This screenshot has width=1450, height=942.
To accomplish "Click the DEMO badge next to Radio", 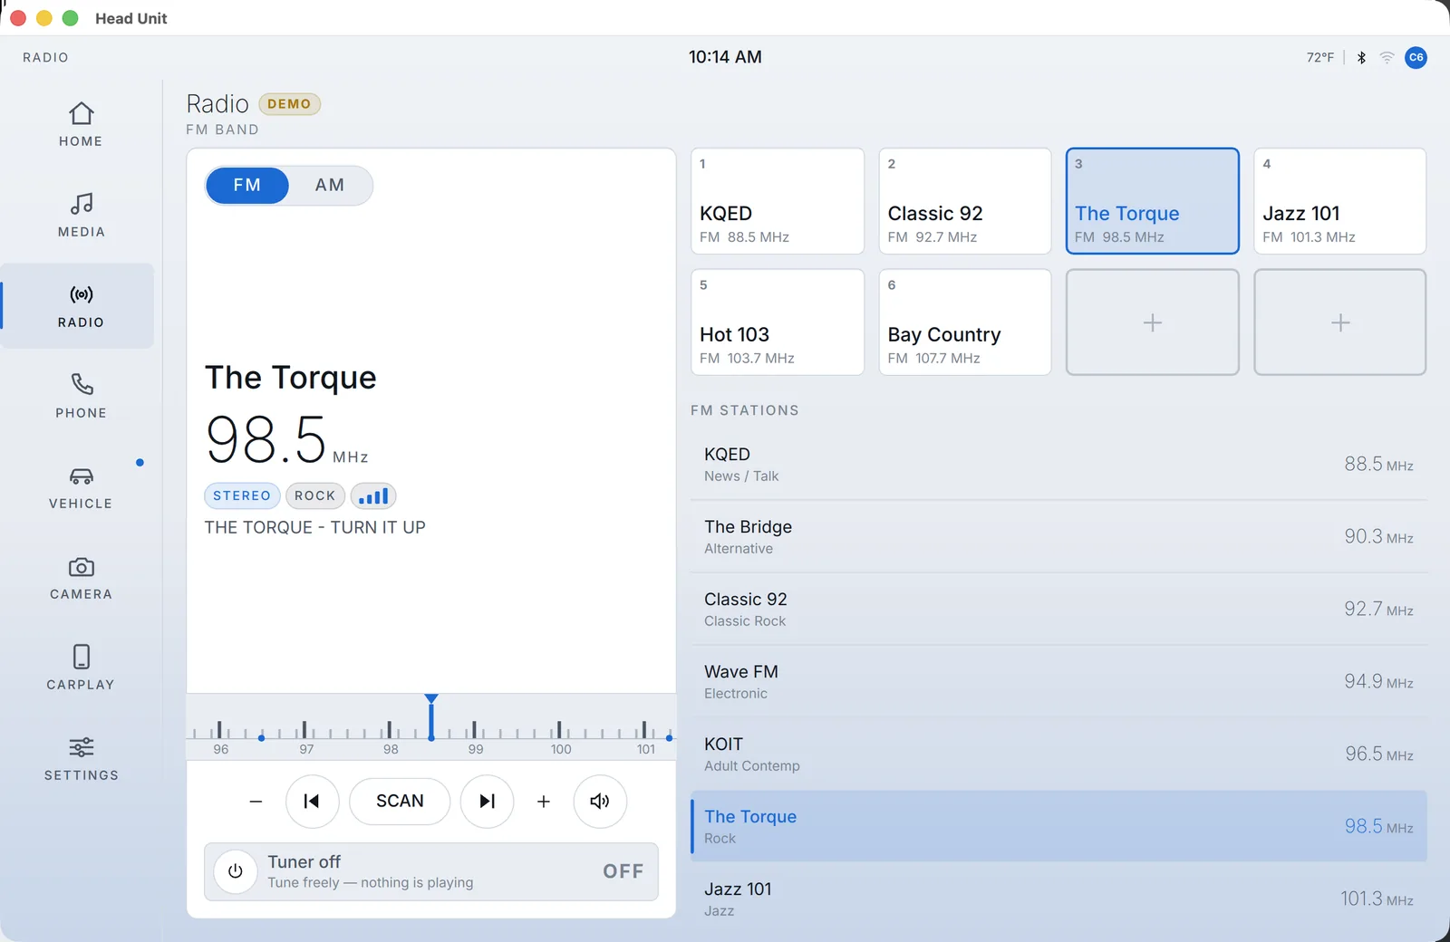I will coord(289,104).
